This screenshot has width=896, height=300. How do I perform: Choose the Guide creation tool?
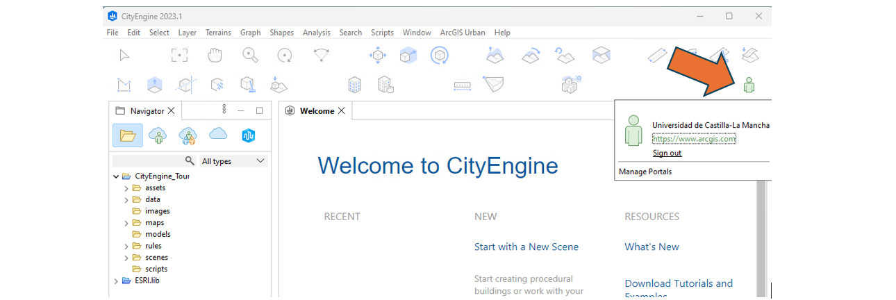click(x=187, y=85)
